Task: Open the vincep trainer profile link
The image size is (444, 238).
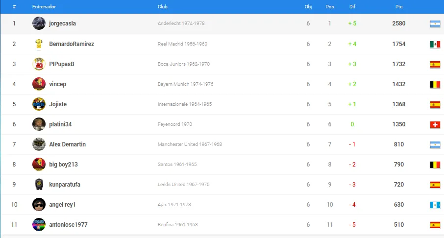Action: click(57, 84)
